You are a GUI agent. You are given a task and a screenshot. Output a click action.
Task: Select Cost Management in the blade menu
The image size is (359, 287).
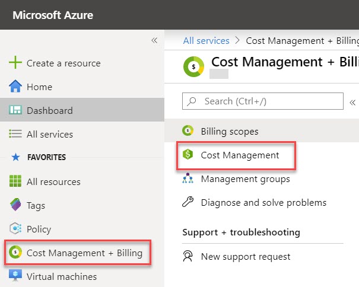click(x=239, y=155)
